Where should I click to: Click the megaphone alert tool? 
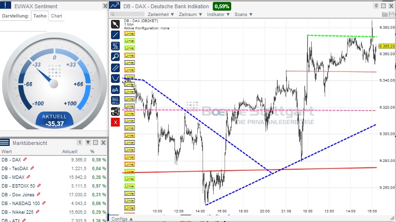115,111
